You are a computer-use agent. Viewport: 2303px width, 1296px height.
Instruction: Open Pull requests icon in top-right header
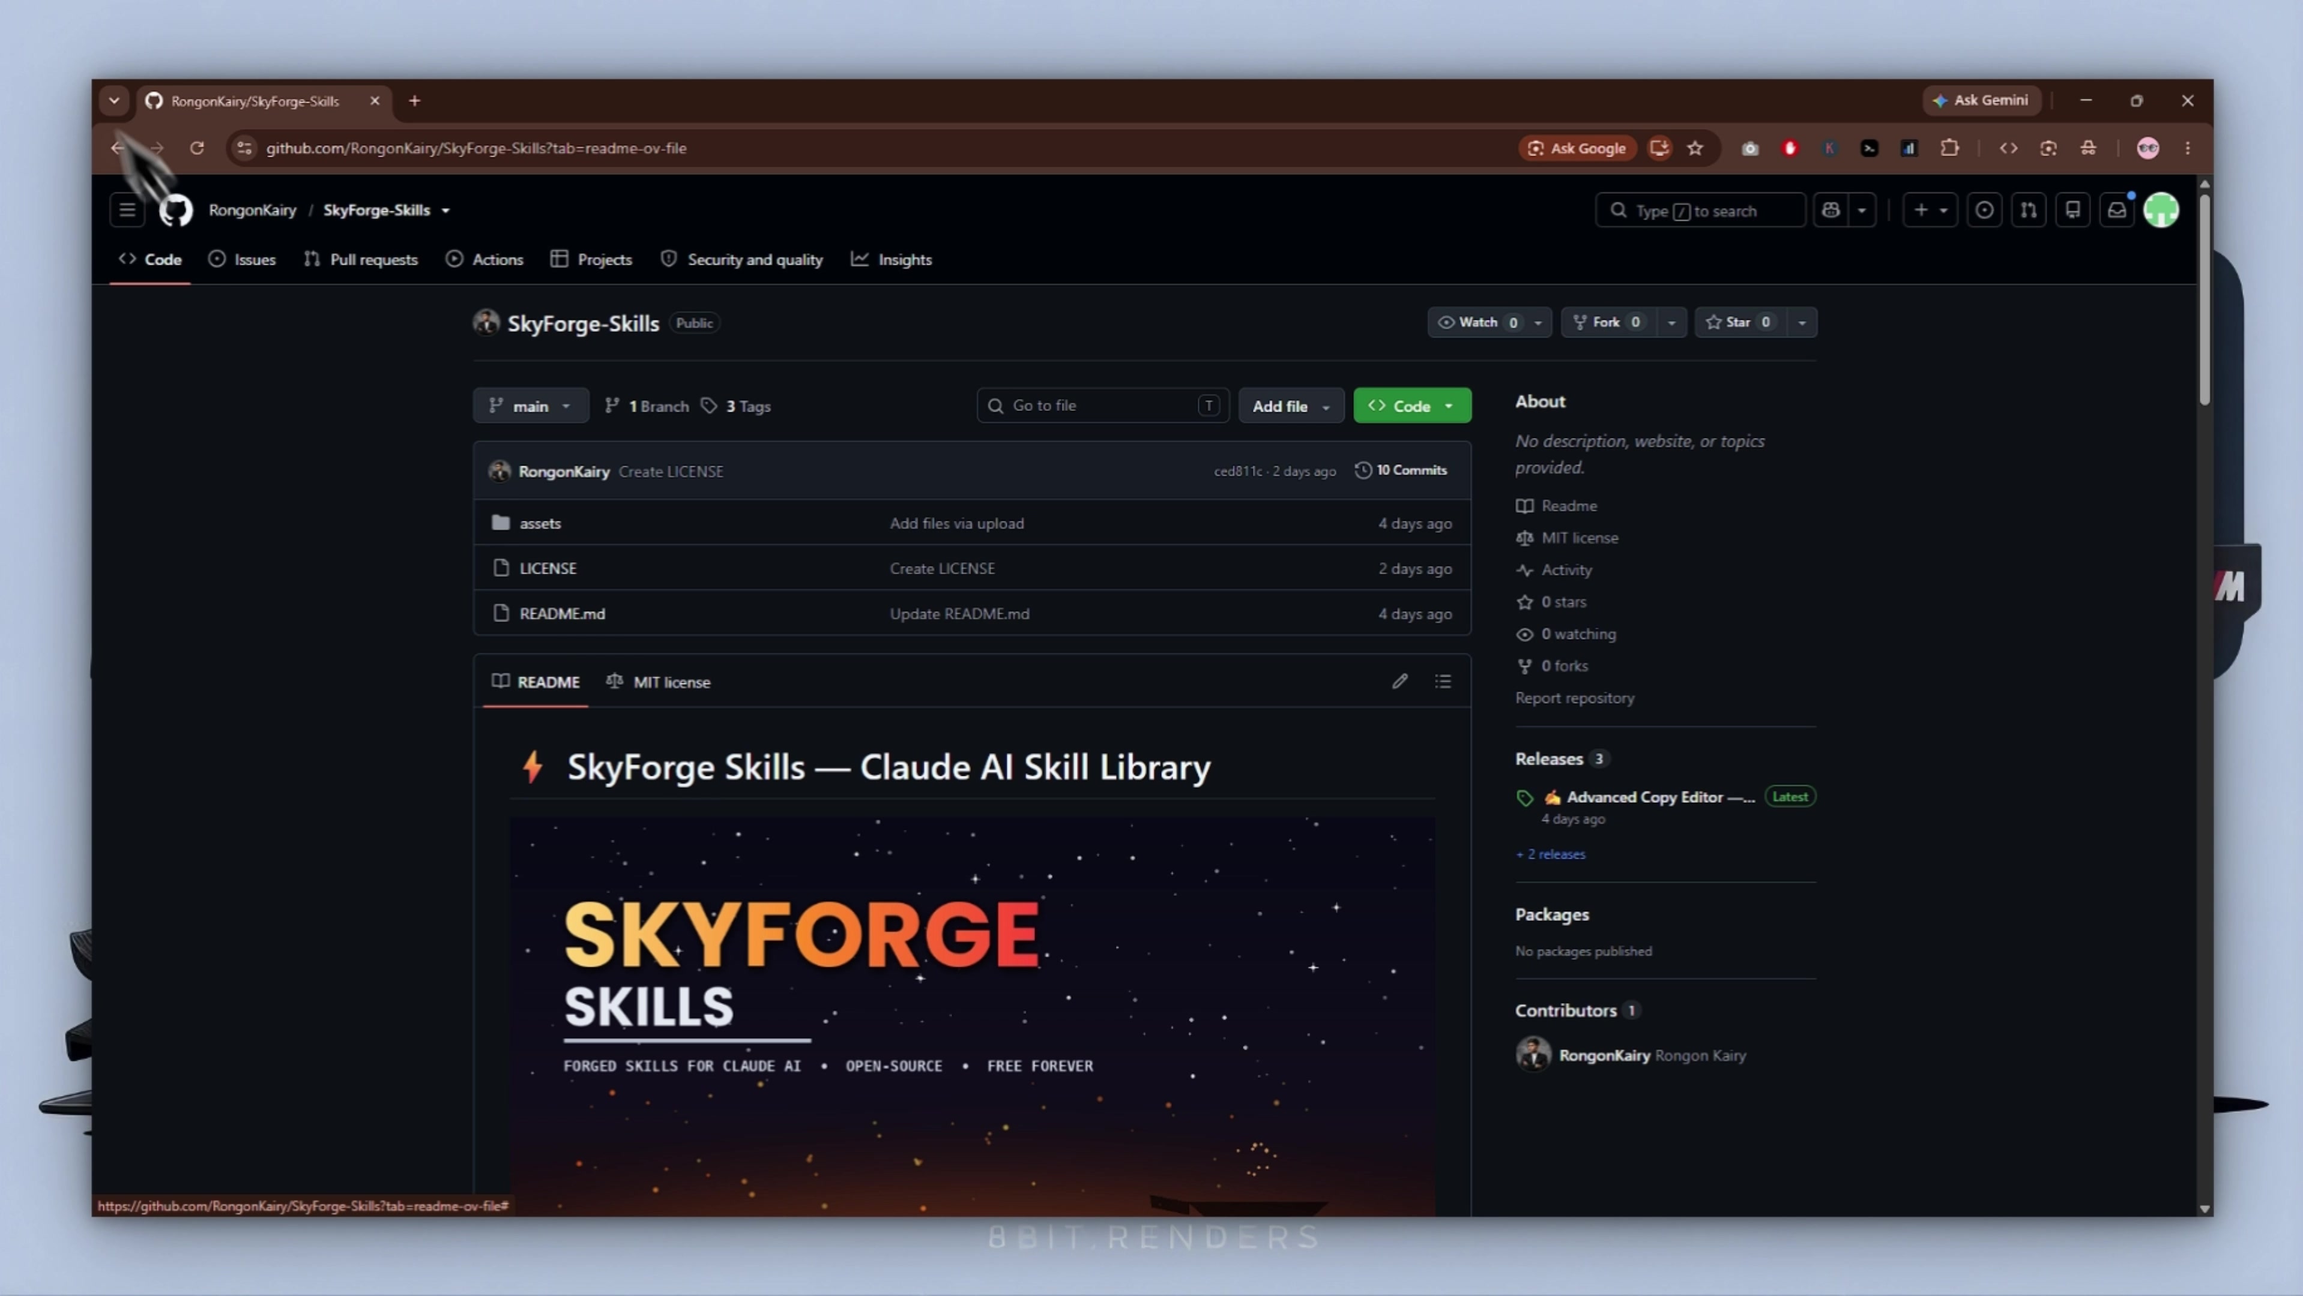[2029, 210]
